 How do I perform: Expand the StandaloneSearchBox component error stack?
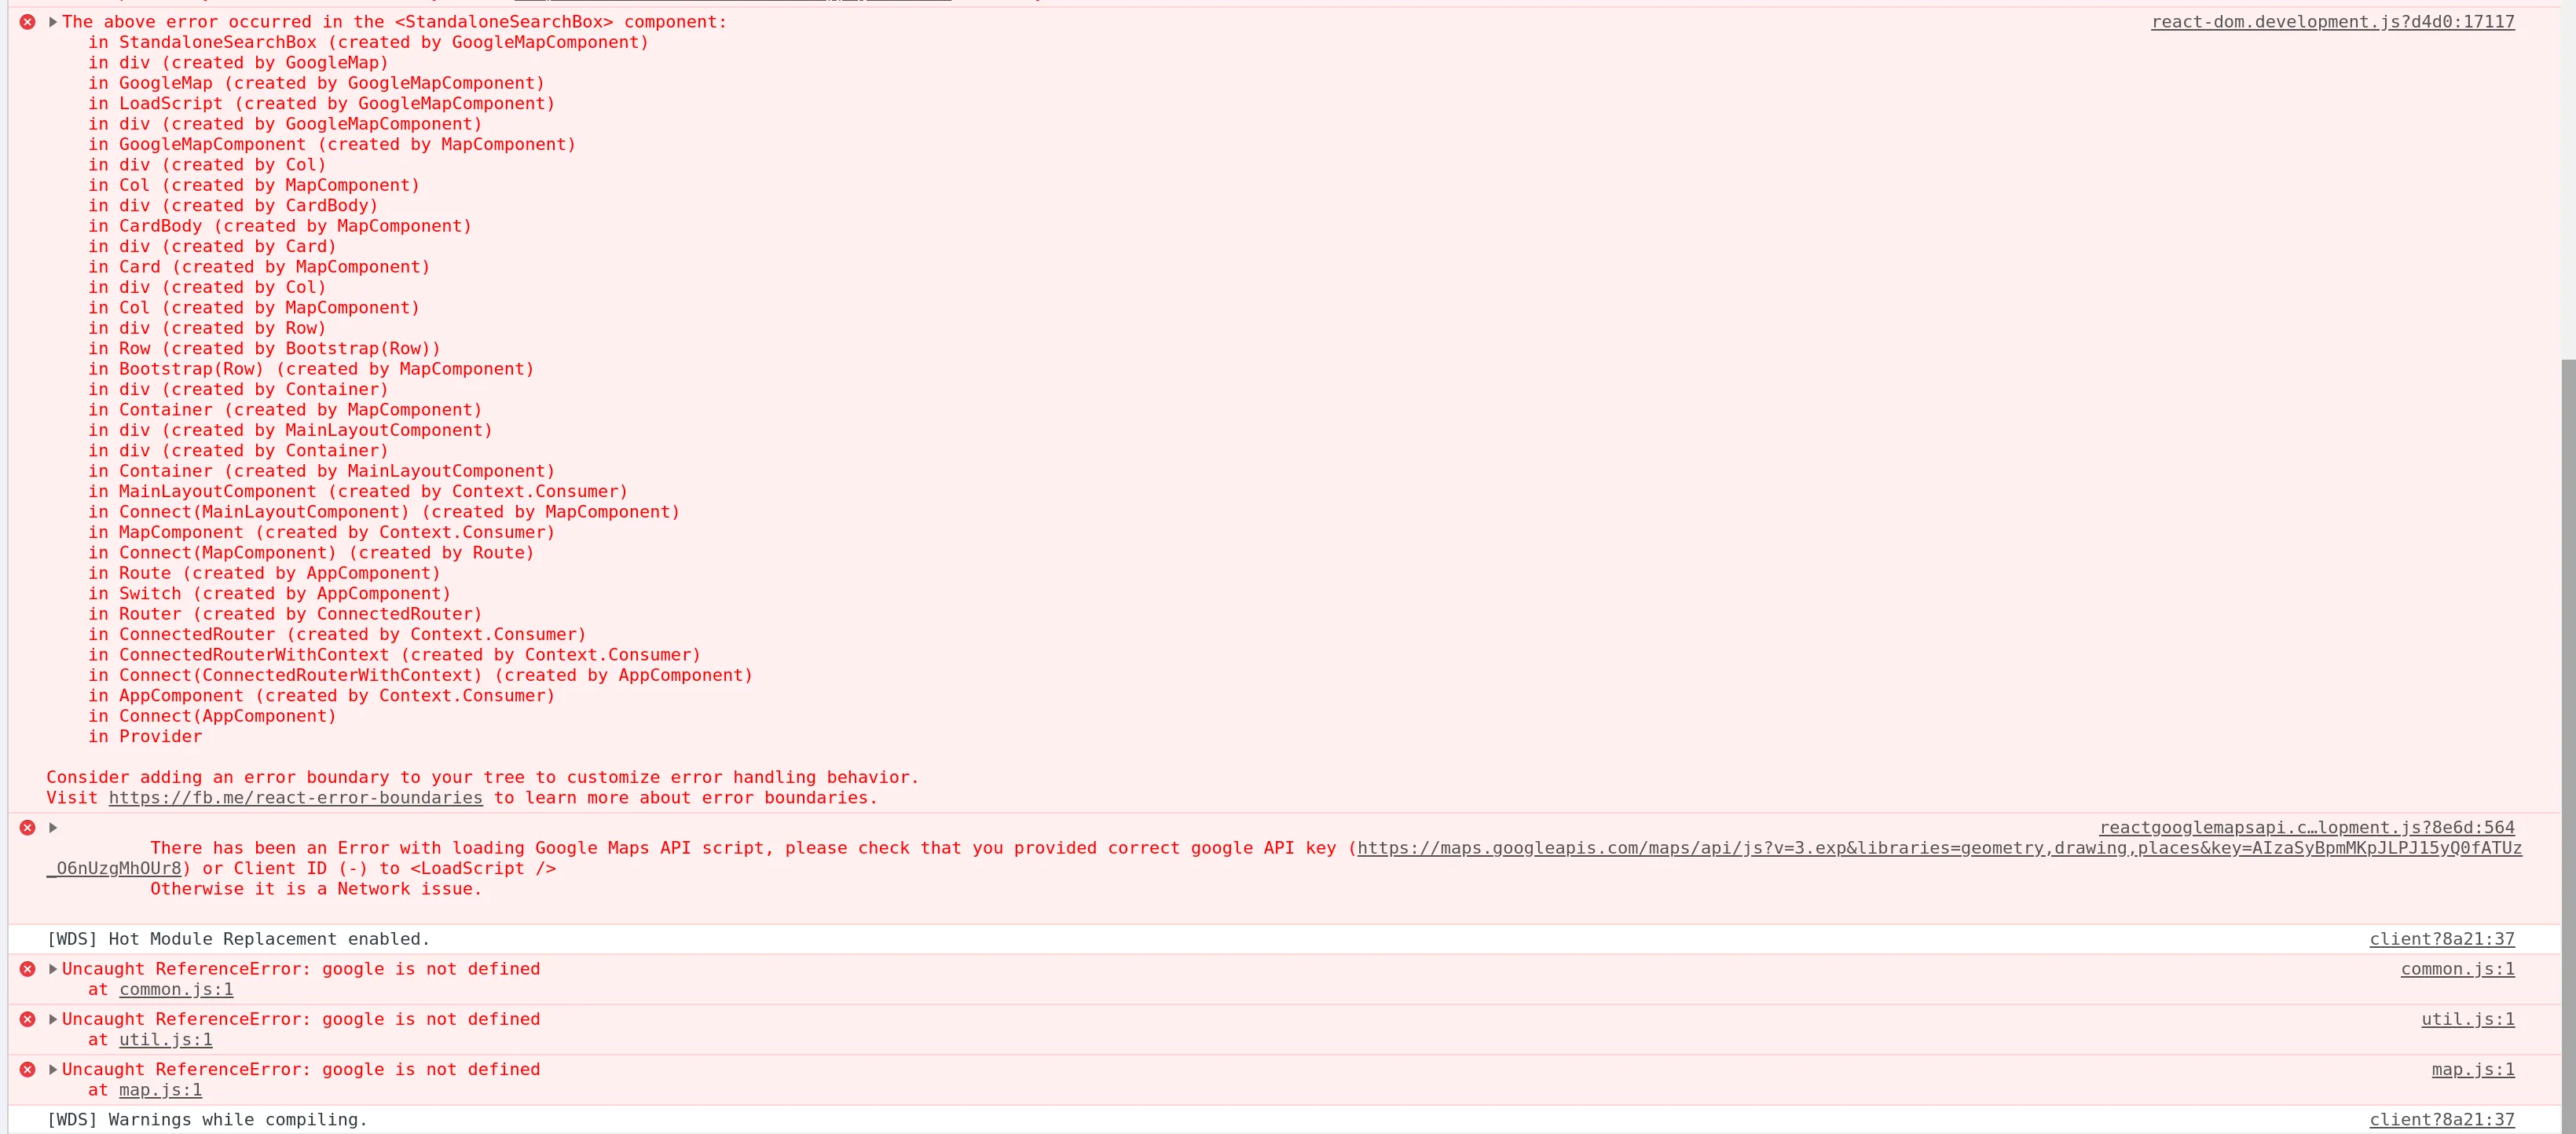pyautogui.click(x=53, y=22)
